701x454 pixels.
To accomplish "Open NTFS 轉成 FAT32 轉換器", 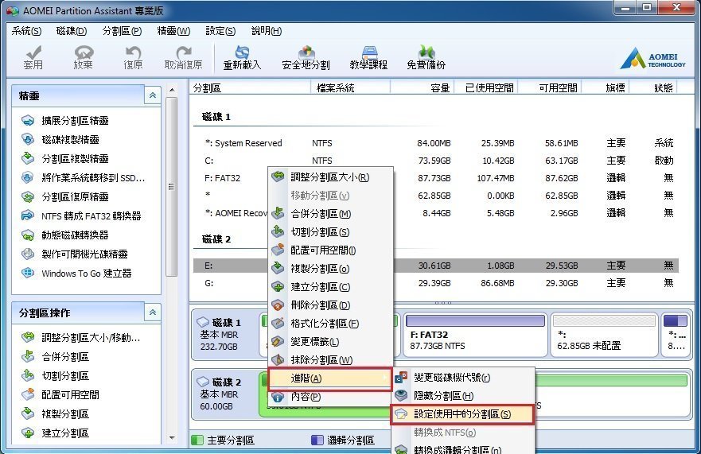I will pyautogui.click(x=81, y=215).
